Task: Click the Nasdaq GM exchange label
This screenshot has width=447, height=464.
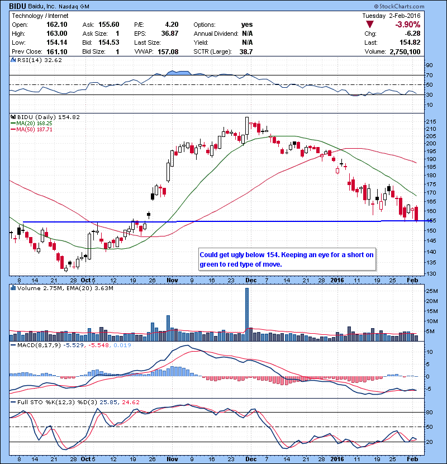Action: coord(74,7)
